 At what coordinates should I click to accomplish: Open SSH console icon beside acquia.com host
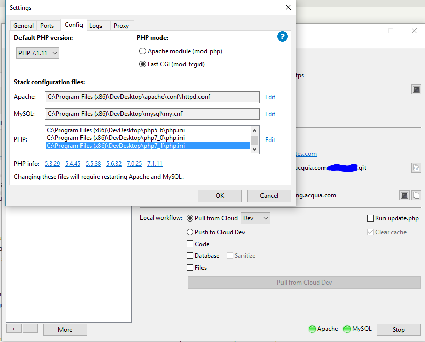(404, 195)
